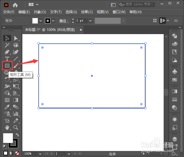Activate the Zoom tool
Screen dimensions: 184x157
pyautogui.click(x=16, y=127)
